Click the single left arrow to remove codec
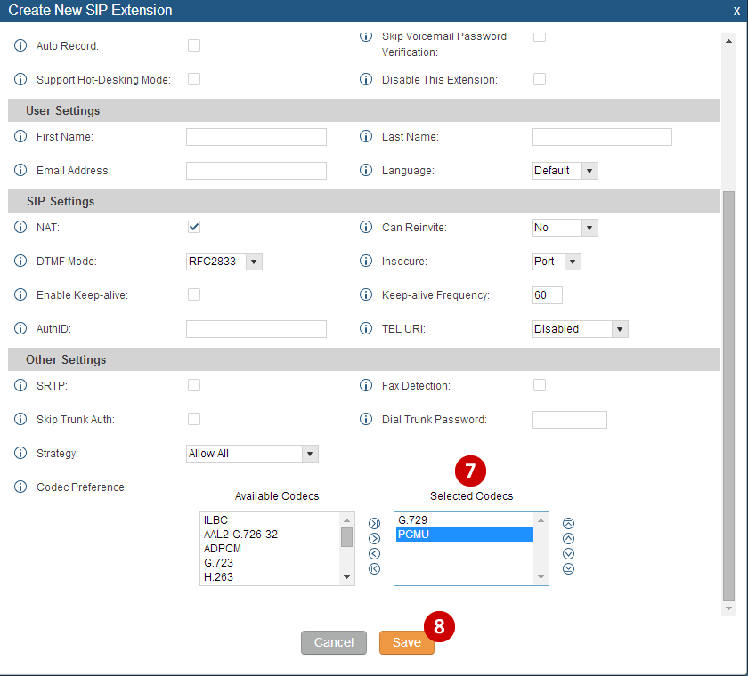The height and width of the screenshot is (676, 748). (x=374, y=553)
